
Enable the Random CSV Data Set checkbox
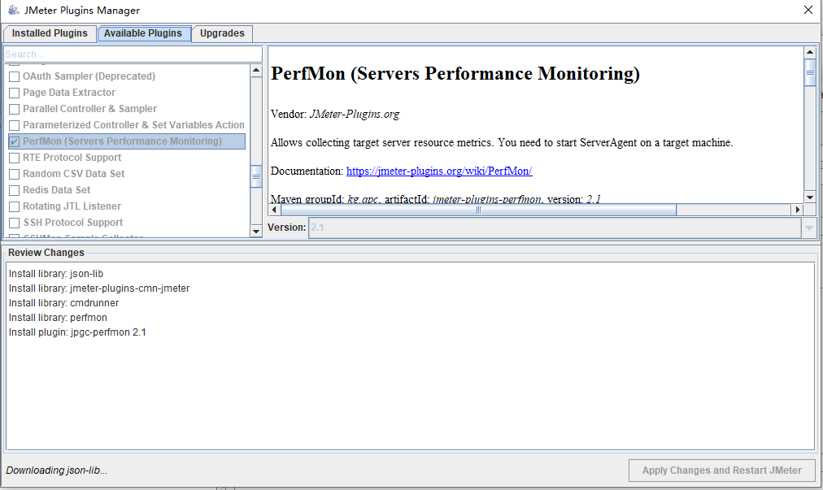tap(14, 174)
